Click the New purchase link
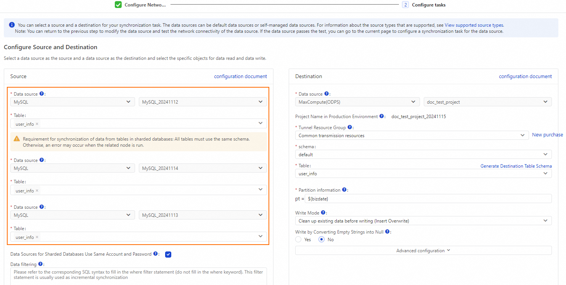 547,134
